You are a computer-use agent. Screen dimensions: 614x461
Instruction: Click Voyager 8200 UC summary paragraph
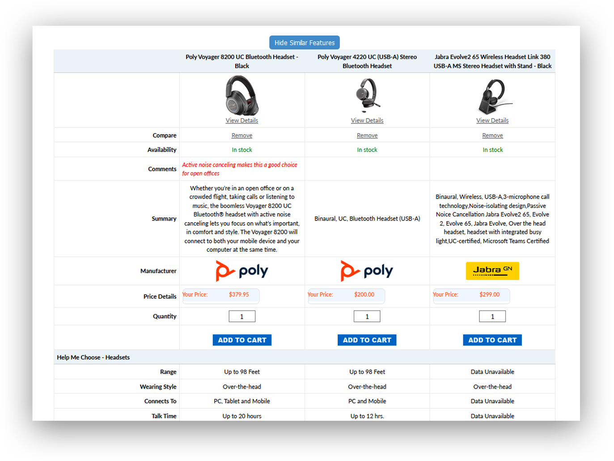[242, 219]
